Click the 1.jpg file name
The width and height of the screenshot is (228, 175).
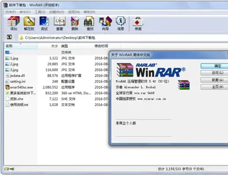(x=14, y=58)
